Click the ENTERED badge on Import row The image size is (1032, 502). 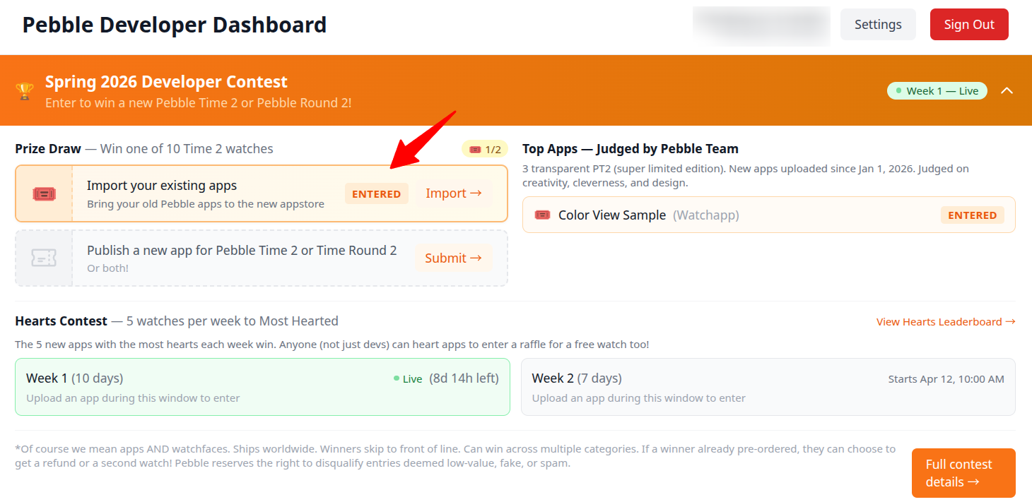[376, 194]
